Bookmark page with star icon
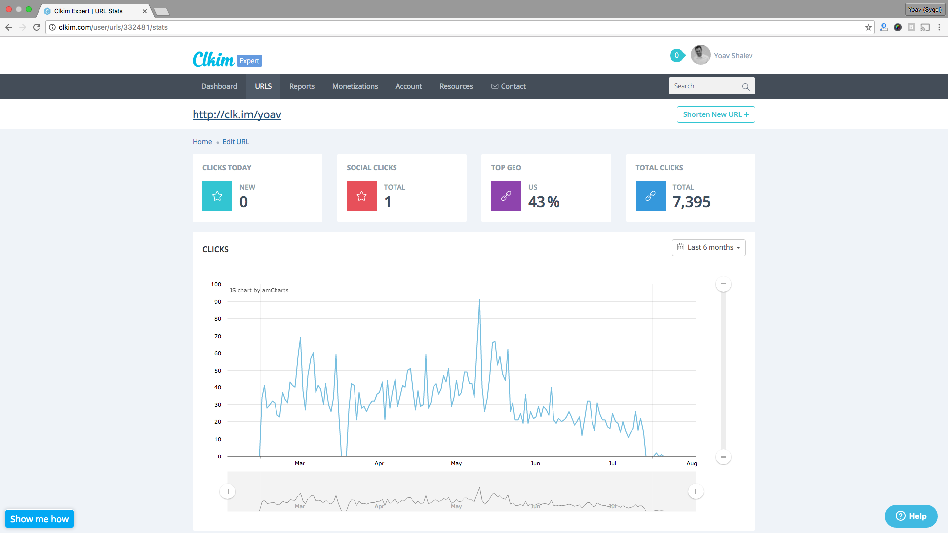948x533 pixels. pos(868,27)
